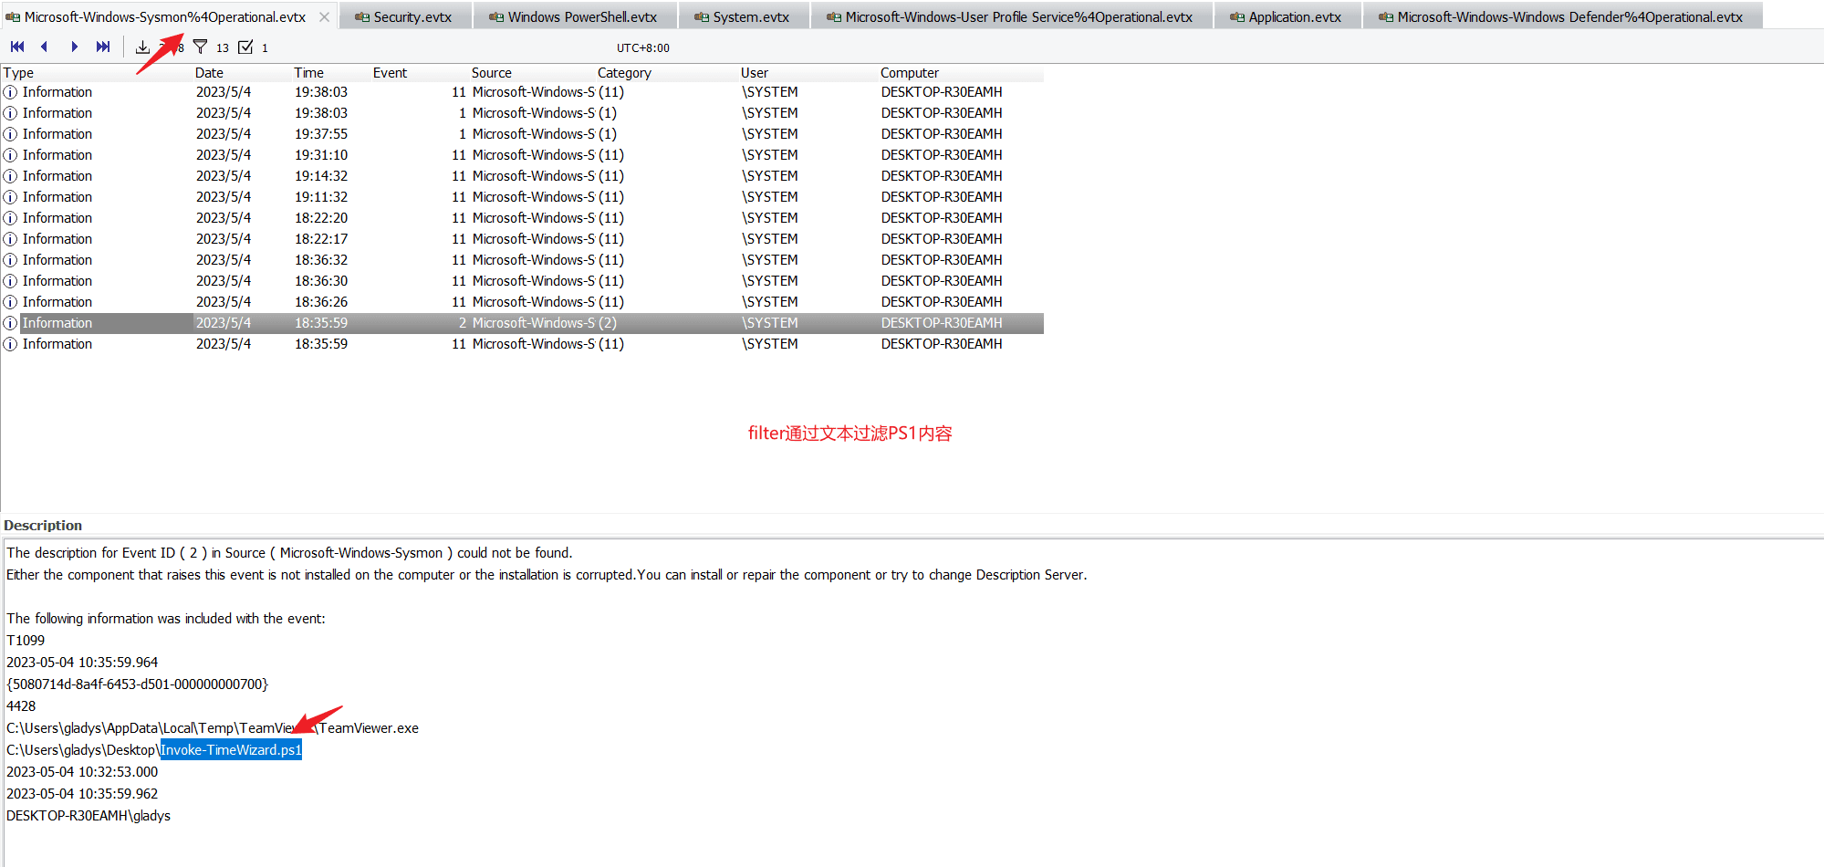Click the Computer column header
Image resolution: width=1824 pixels, height=867 pixels.
[909, 73]
